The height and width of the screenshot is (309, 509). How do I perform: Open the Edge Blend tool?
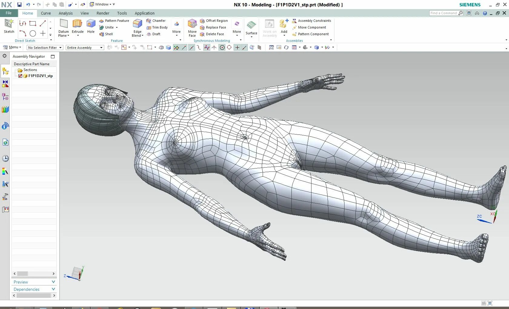tap(138, 28)
